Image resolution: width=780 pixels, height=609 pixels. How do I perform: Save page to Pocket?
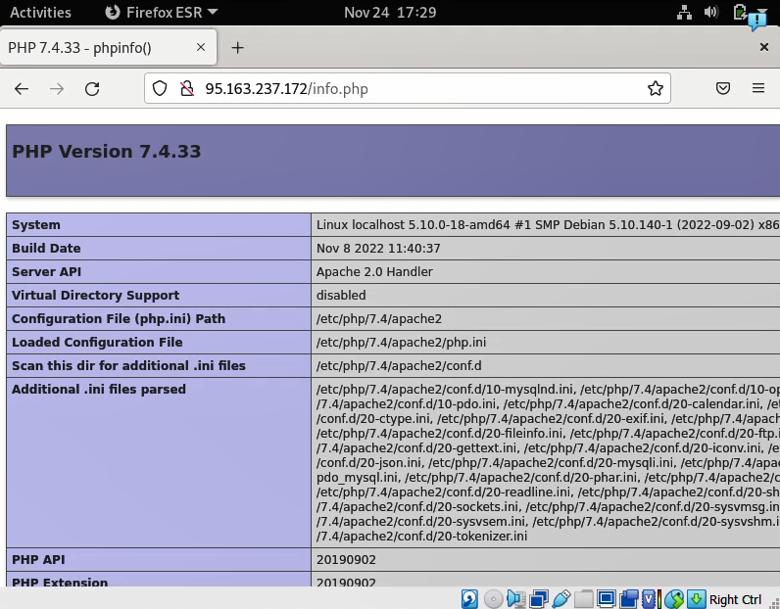pyautogui.click(x=723, y=89)
